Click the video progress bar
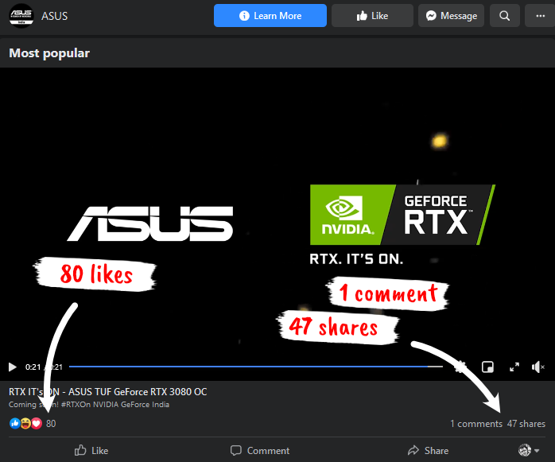This screenshot has width=555, height=462. (255, 367)
